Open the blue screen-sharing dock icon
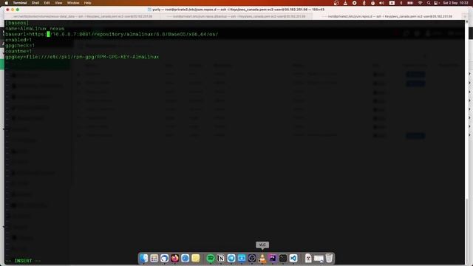 pyautogui.click(x=242, y=258)
